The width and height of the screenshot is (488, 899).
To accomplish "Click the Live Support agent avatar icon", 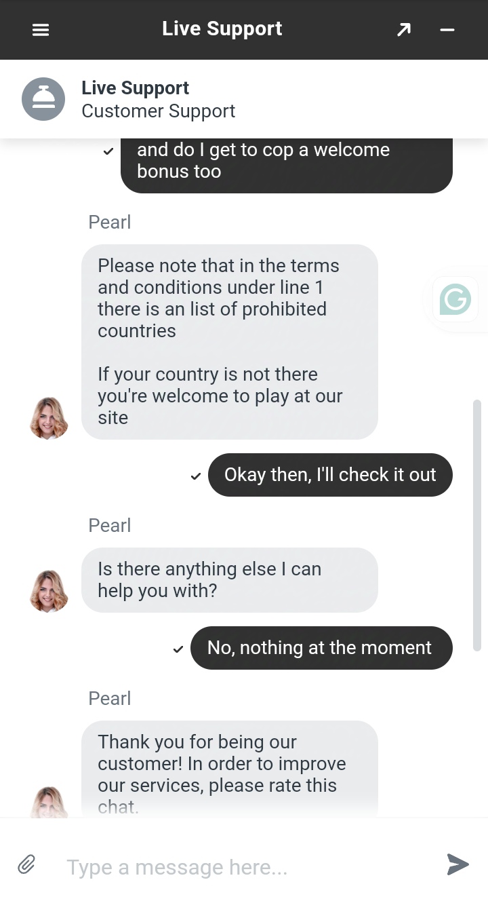I will pyautogui.click(x=43, y=98).
